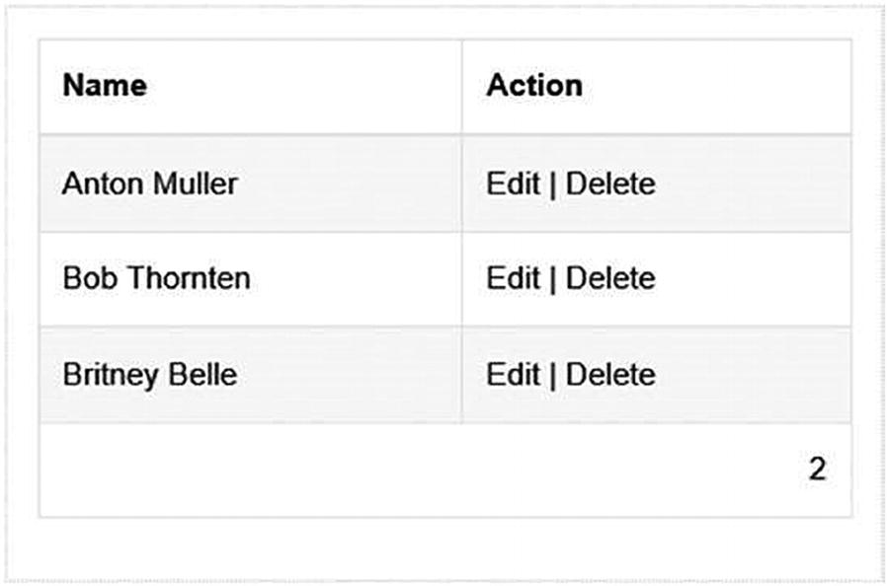Click blank space right of Britney Belle's Delete
Screen dimensions: 888x586
751,375
